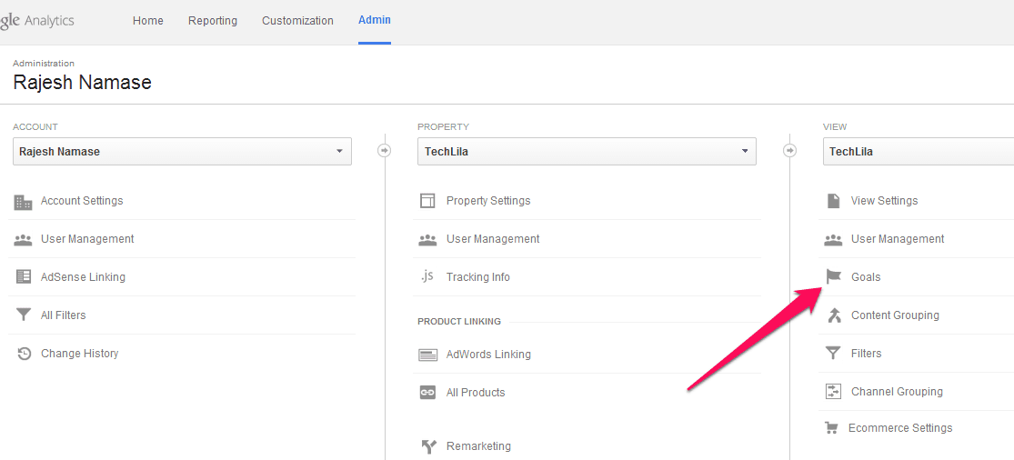The image size is (1014, 460).
Task: Click the Property Settings layout icon
Action: pos(427,201)
